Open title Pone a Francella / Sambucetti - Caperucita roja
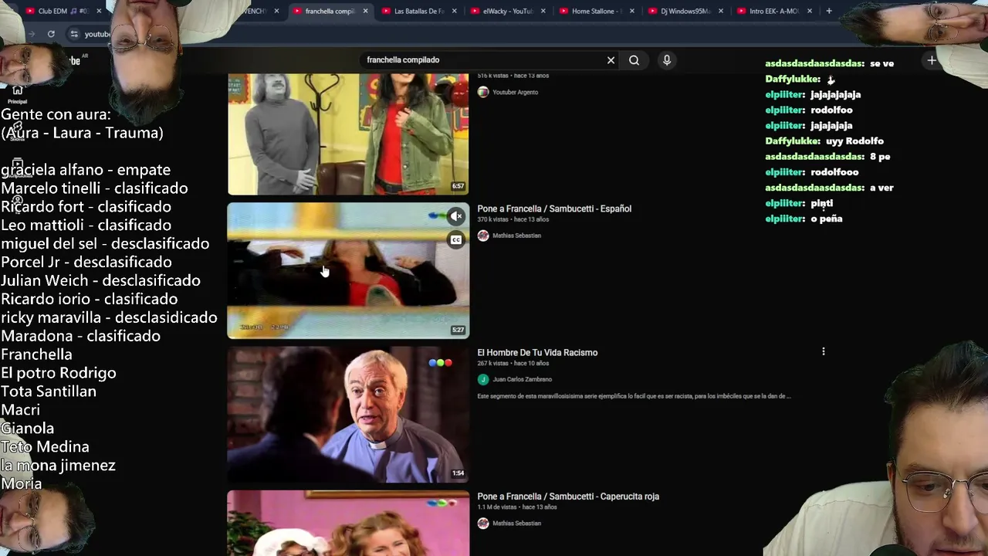The width and height of the screenshot is (988, 556). tap(568, 497)
